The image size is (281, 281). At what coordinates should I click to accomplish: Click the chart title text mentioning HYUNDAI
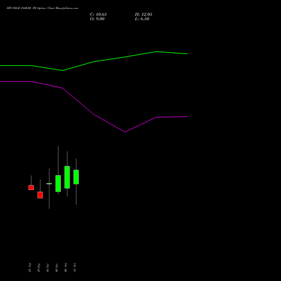click(x=42, y=8)
